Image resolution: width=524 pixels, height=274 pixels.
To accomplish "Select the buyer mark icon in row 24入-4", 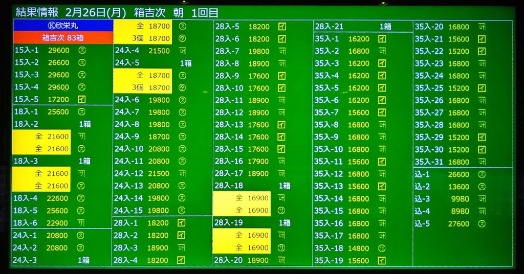I will tap(182, 51).
